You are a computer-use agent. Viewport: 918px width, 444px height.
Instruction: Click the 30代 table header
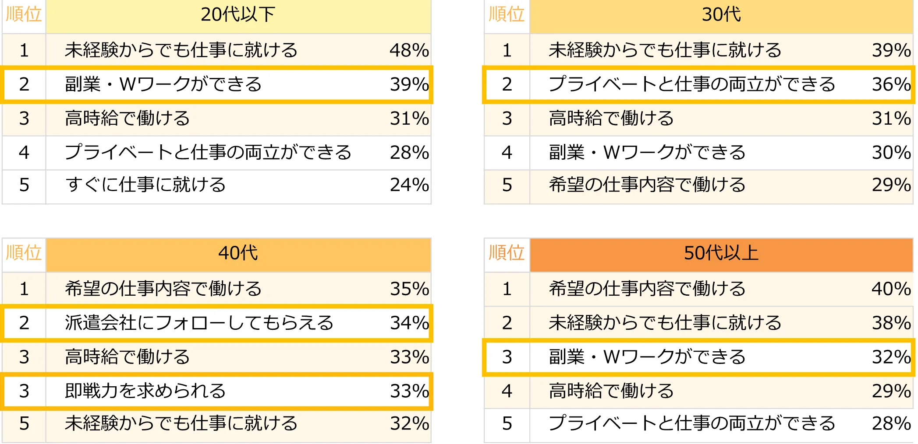pos(721,15)
